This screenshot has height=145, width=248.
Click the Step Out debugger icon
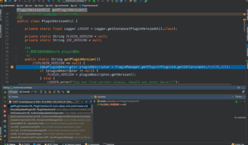point(54,92)
